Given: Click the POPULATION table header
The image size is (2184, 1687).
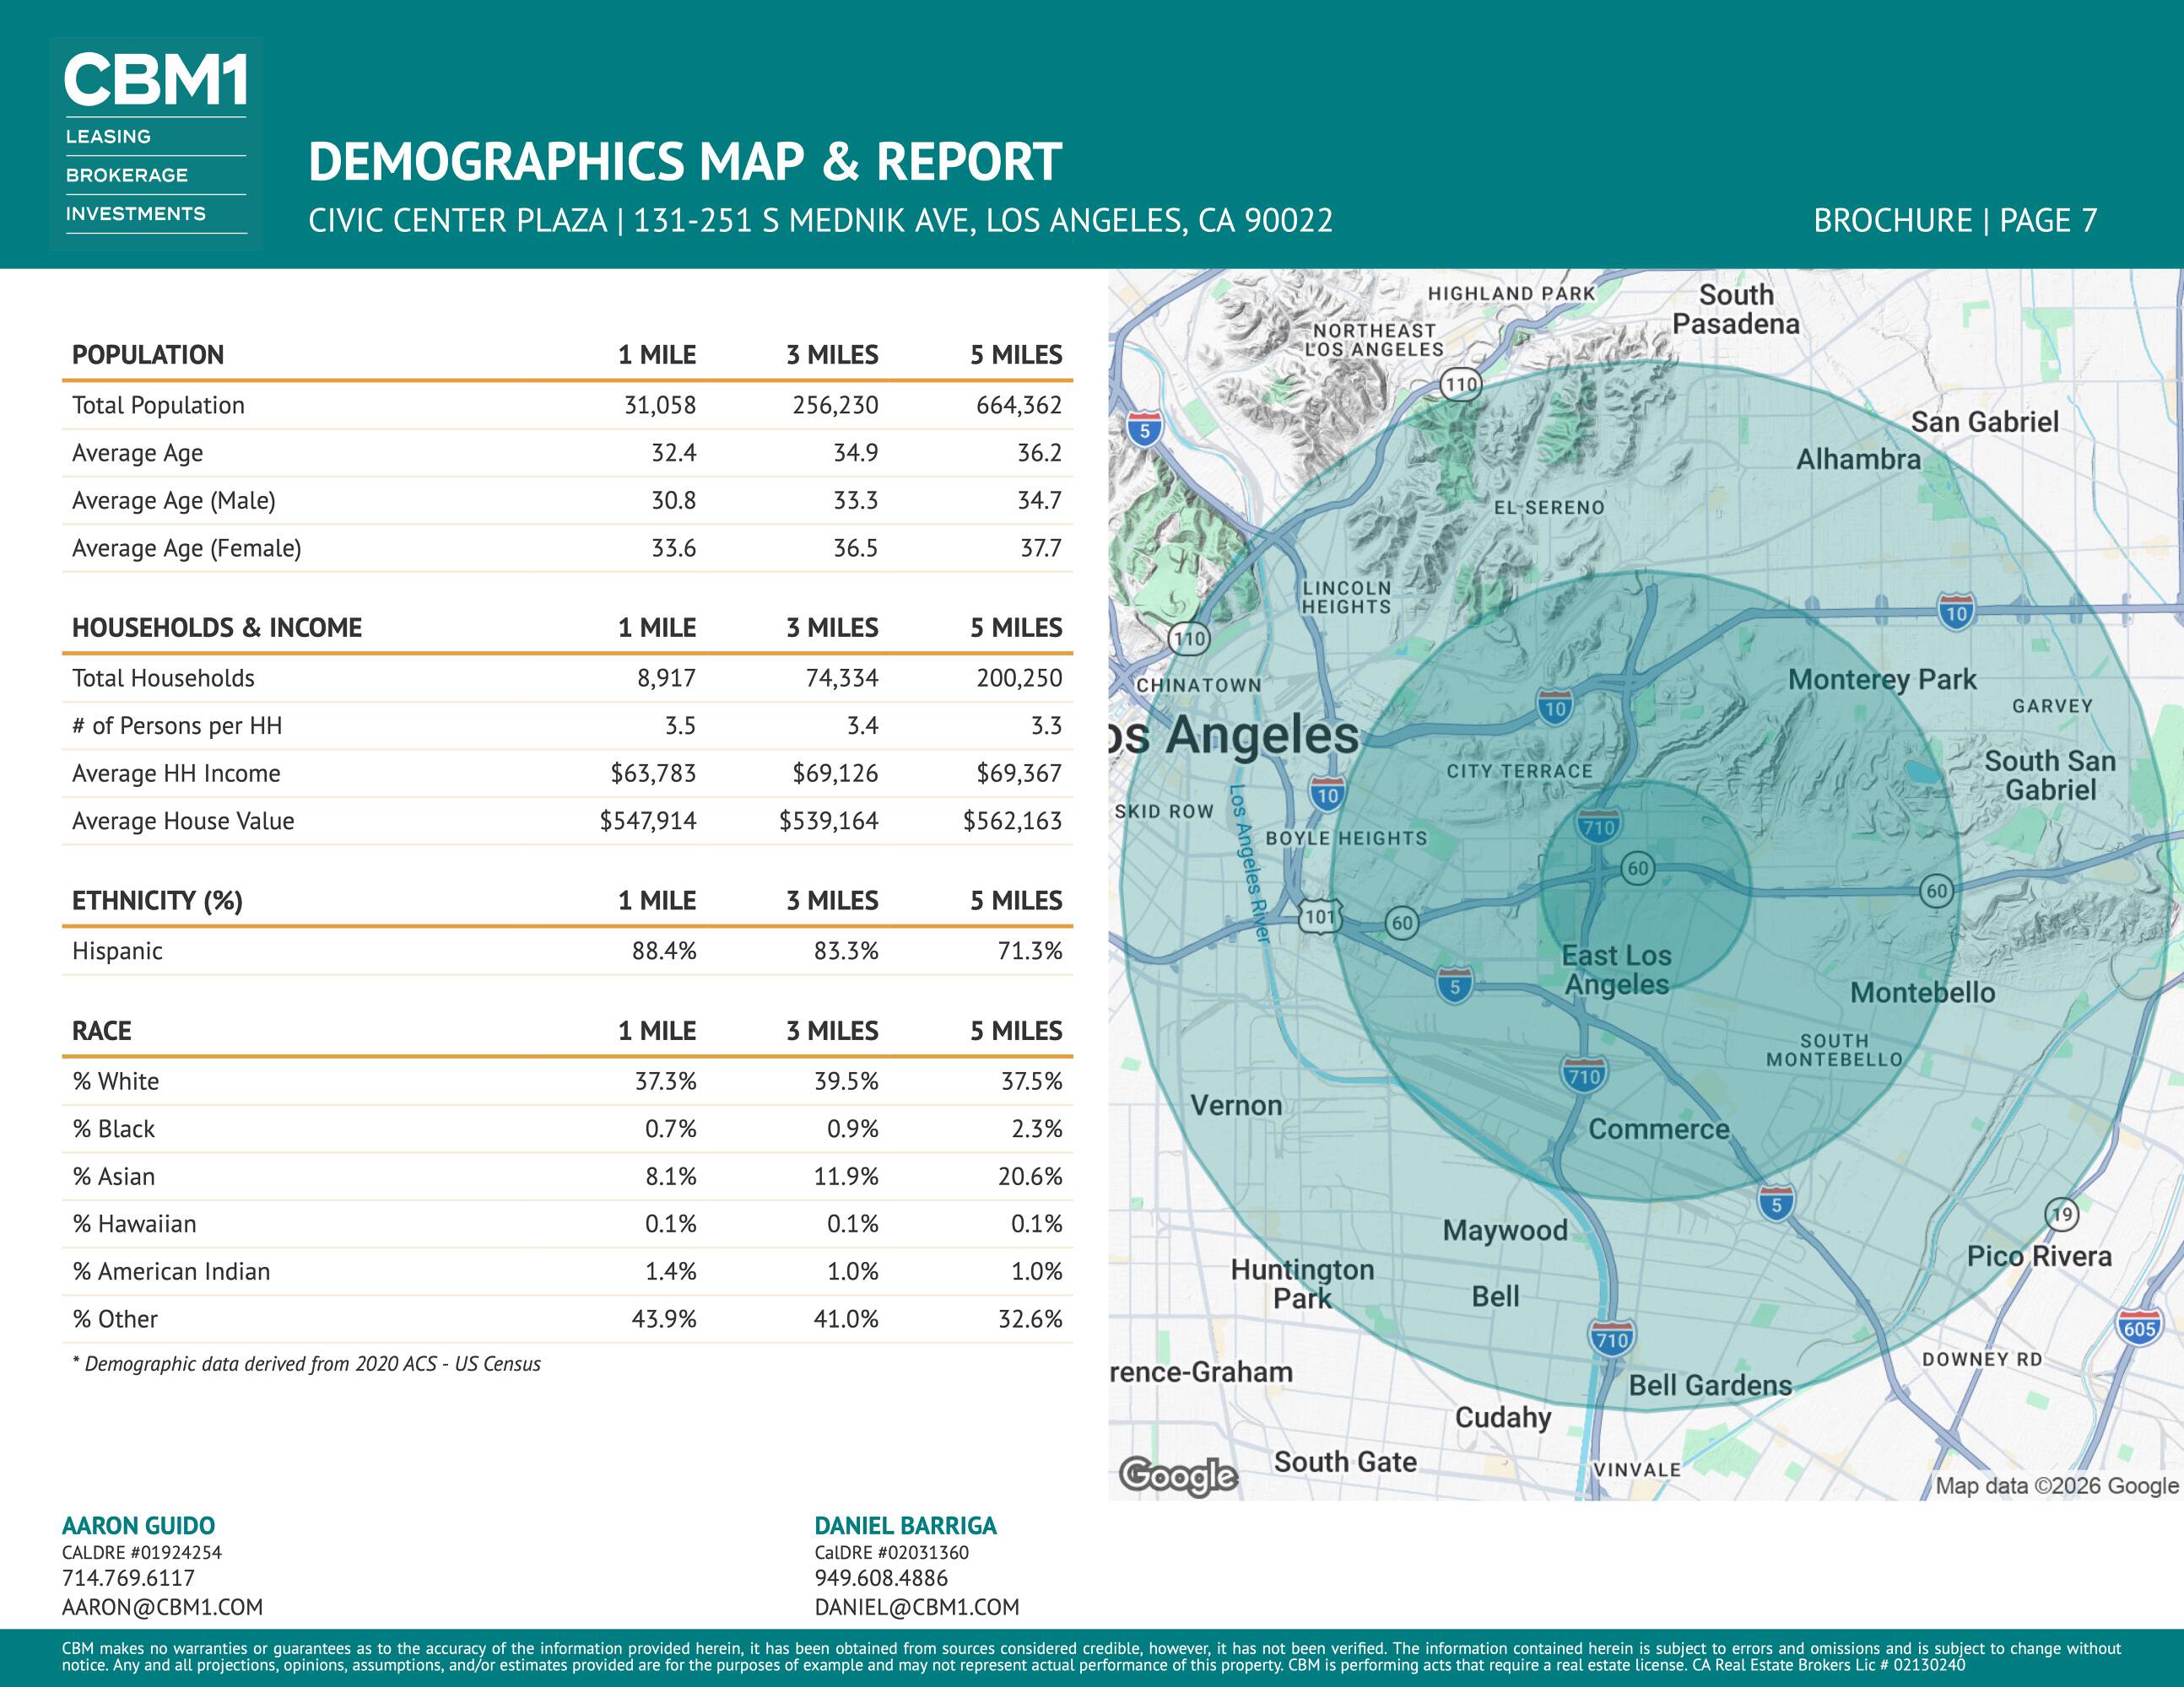Looking at the screenshot, I should point(148,355).
